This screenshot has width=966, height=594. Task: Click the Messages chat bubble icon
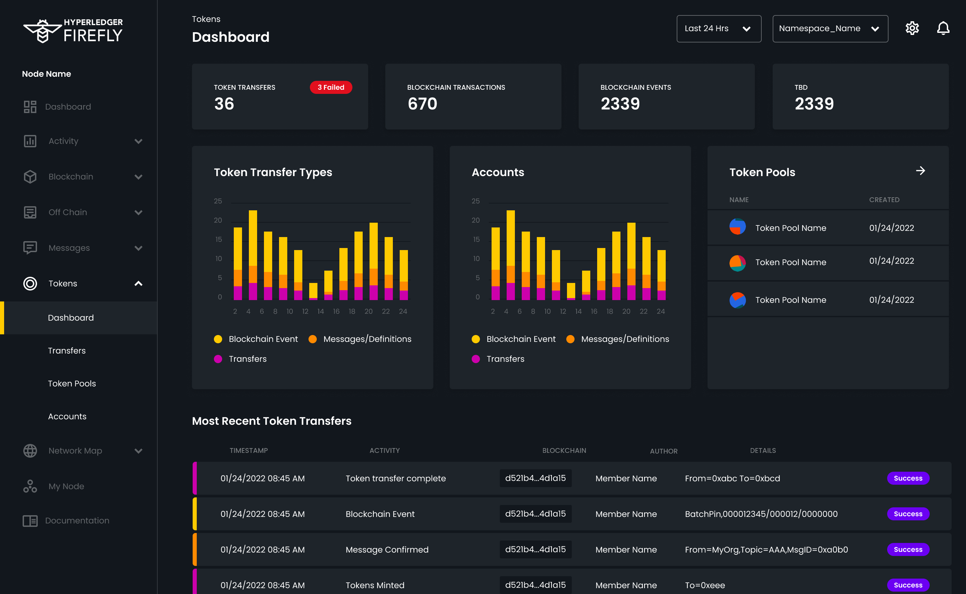click(x=30, y=248)
